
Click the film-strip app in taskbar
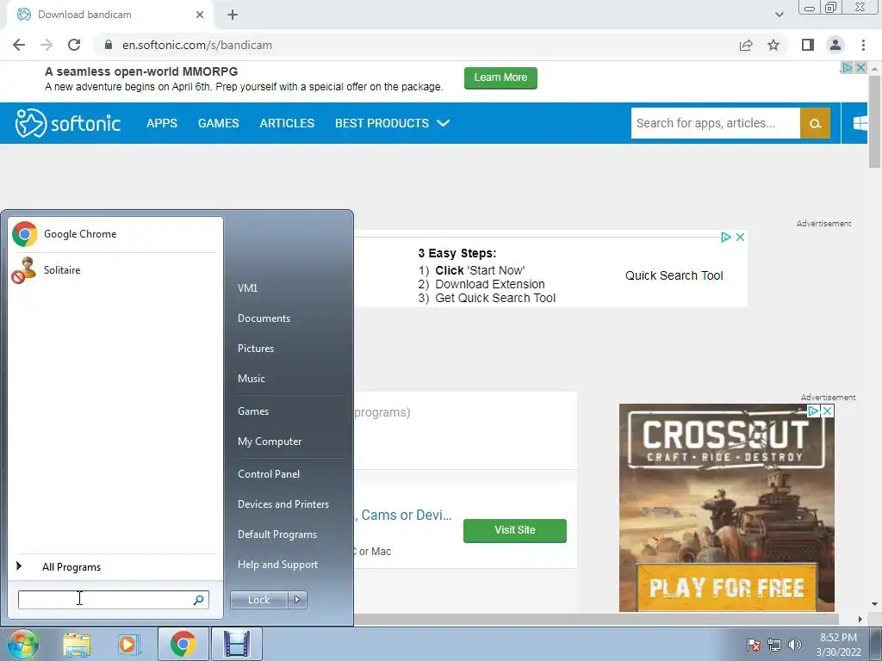tap(237, 644)
